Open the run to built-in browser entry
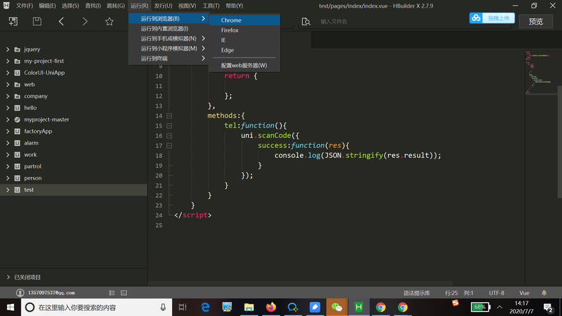 coord(164,28)
